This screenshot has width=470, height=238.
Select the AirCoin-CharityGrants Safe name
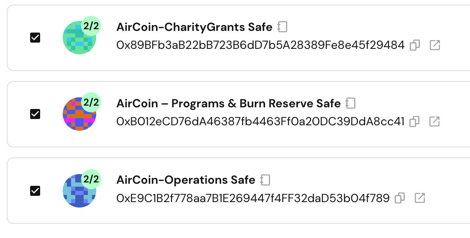coord(194,27)
